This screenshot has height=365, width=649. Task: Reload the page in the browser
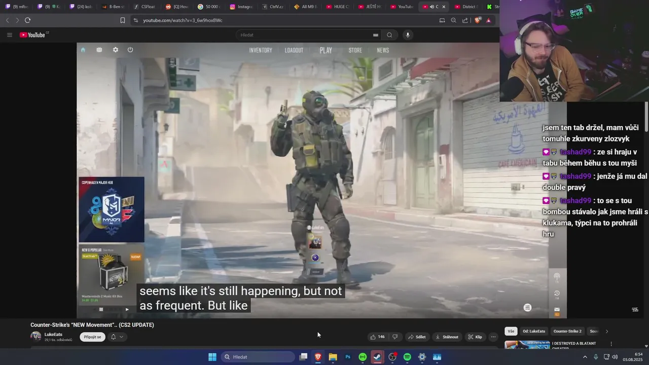27,20
